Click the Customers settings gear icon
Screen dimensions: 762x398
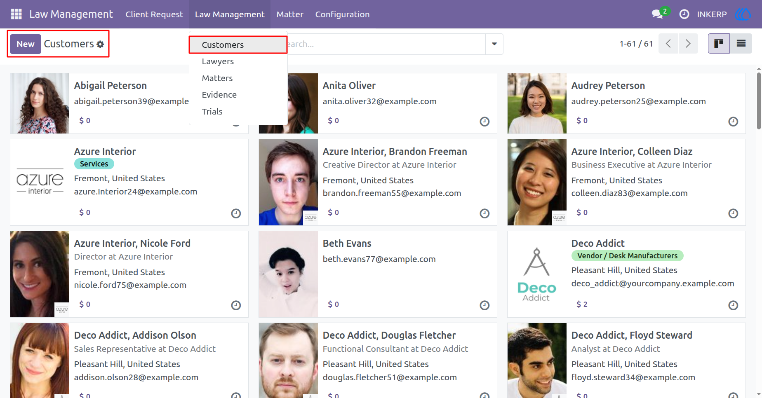point(100,44)
